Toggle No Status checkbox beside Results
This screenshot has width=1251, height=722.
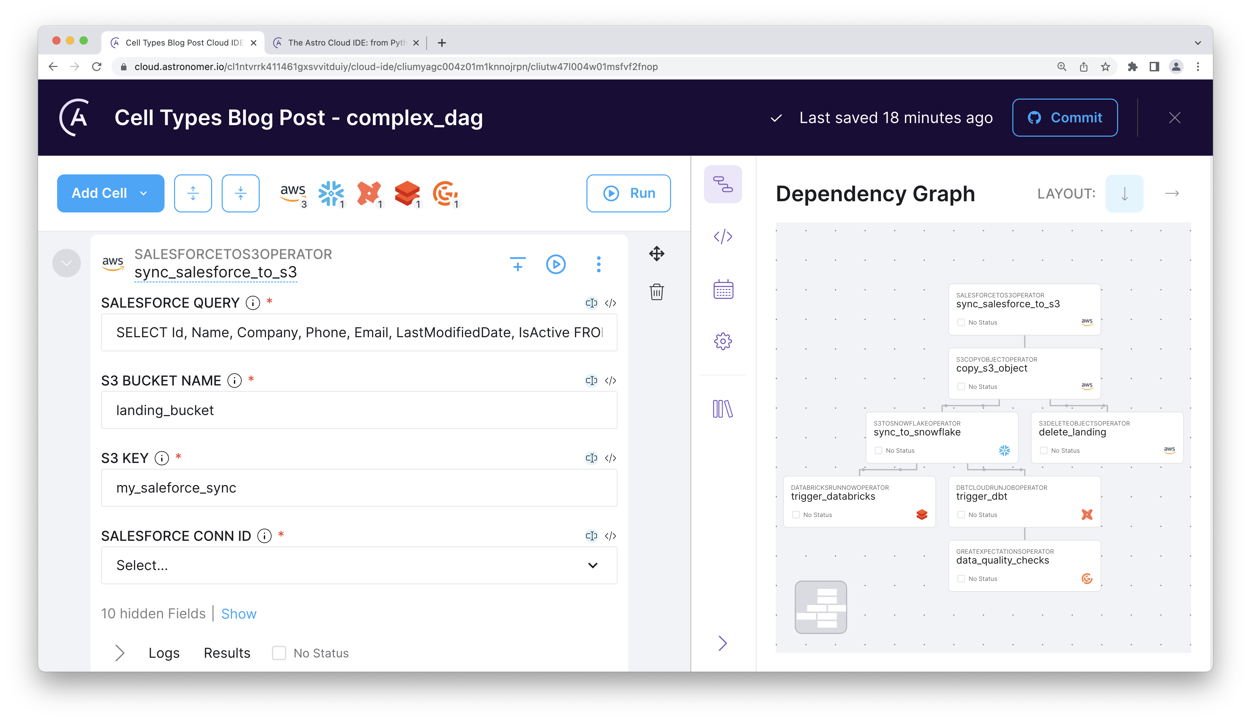click(x=279, y=653)
